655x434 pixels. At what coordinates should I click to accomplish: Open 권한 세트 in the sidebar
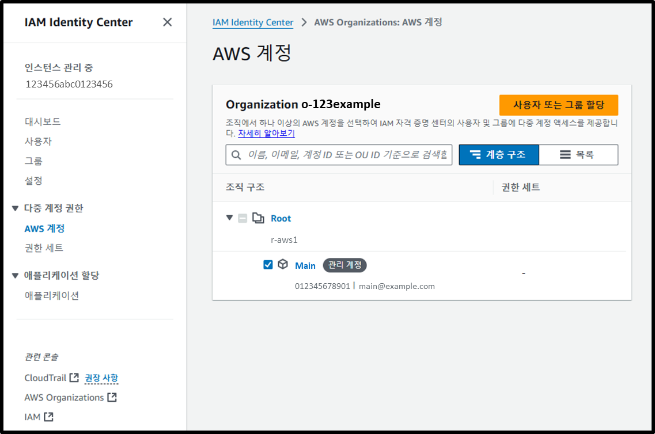(x=44, y=248)
